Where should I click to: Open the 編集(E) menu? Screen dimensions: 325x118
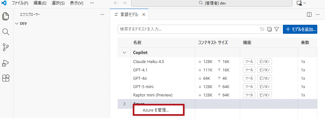tap(40, 3)
